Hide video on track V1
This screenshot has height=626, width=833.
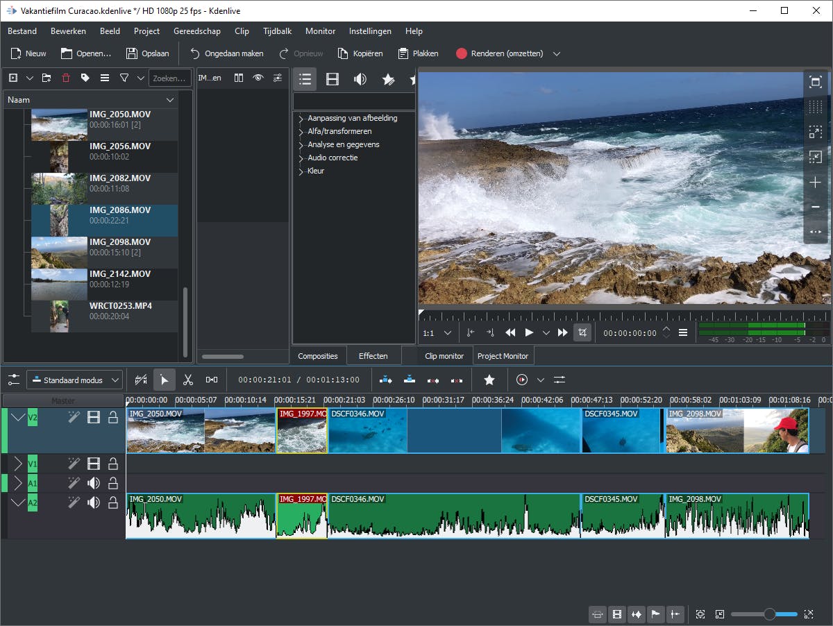[94, 464]
